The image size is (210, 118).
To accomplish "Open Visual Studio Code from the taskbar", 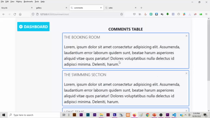I will [174, 115].
